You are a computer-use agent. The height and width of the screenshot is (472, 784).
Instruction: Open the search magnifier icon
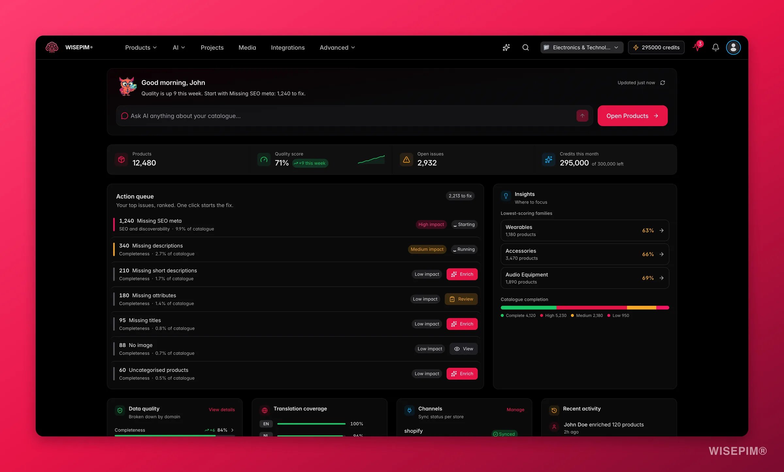coord(525,47)
